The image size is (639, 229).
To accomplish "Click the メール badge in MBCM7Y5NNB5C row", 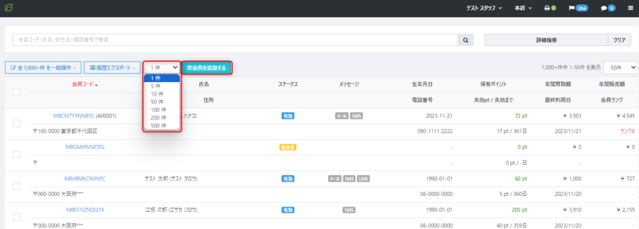I will point(341,116).
